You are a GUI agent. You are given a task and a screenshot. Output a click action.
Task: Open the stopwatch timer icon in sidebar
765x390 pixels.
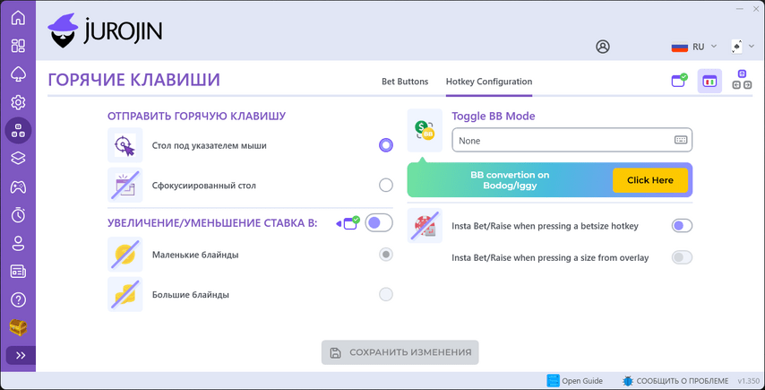(18, 215)
